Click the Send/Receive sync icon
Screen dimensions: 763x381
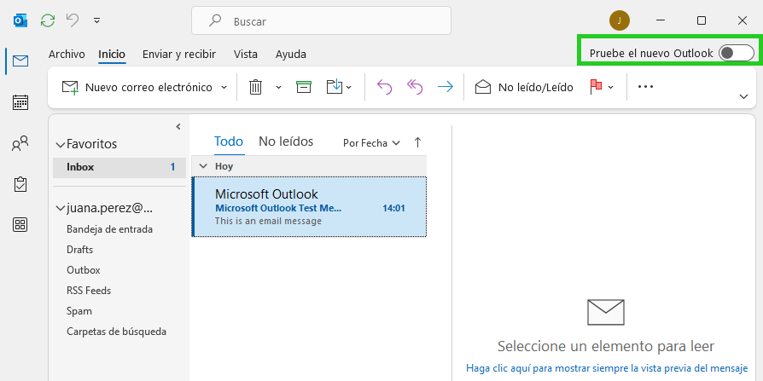[x=48, y=20]
